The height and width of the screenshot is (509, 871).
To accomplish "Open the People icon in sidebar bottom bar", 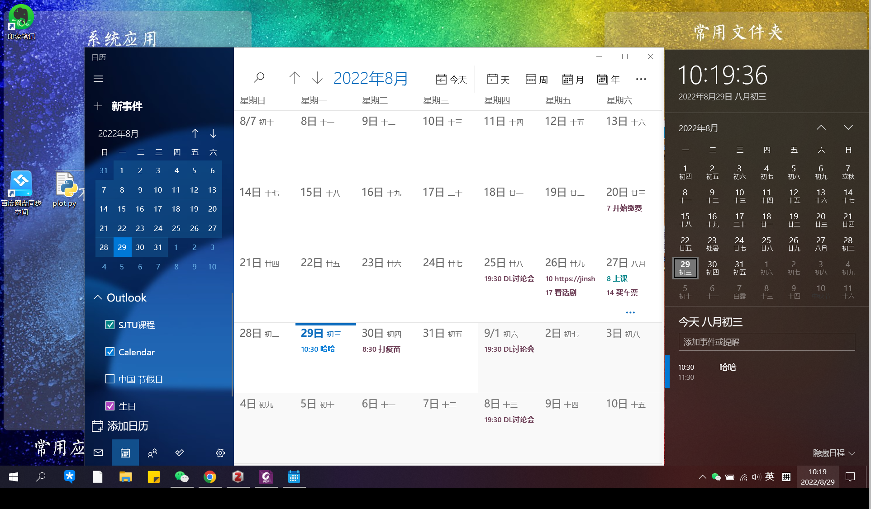I will click(x=152, y=452).
